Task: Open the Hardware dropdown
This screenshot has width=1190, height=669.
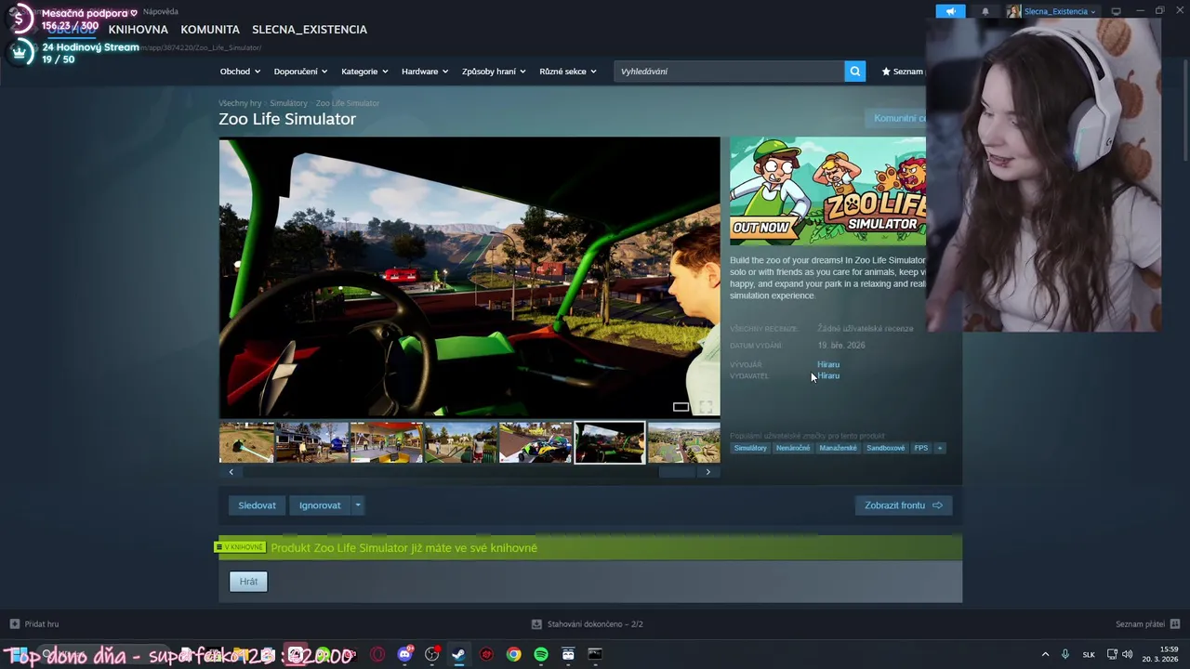Action: pyautogui.click(x=425, y=72)
